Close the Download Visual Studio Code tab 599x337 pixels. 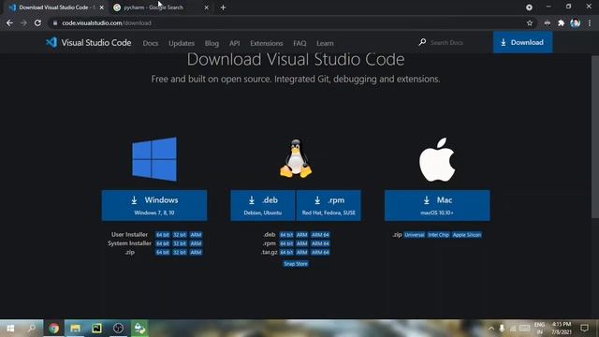point(102,7)
